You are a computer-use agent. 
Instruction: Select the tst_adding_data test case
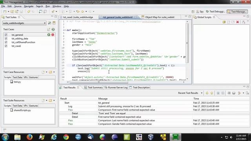(x=20, y=38)
